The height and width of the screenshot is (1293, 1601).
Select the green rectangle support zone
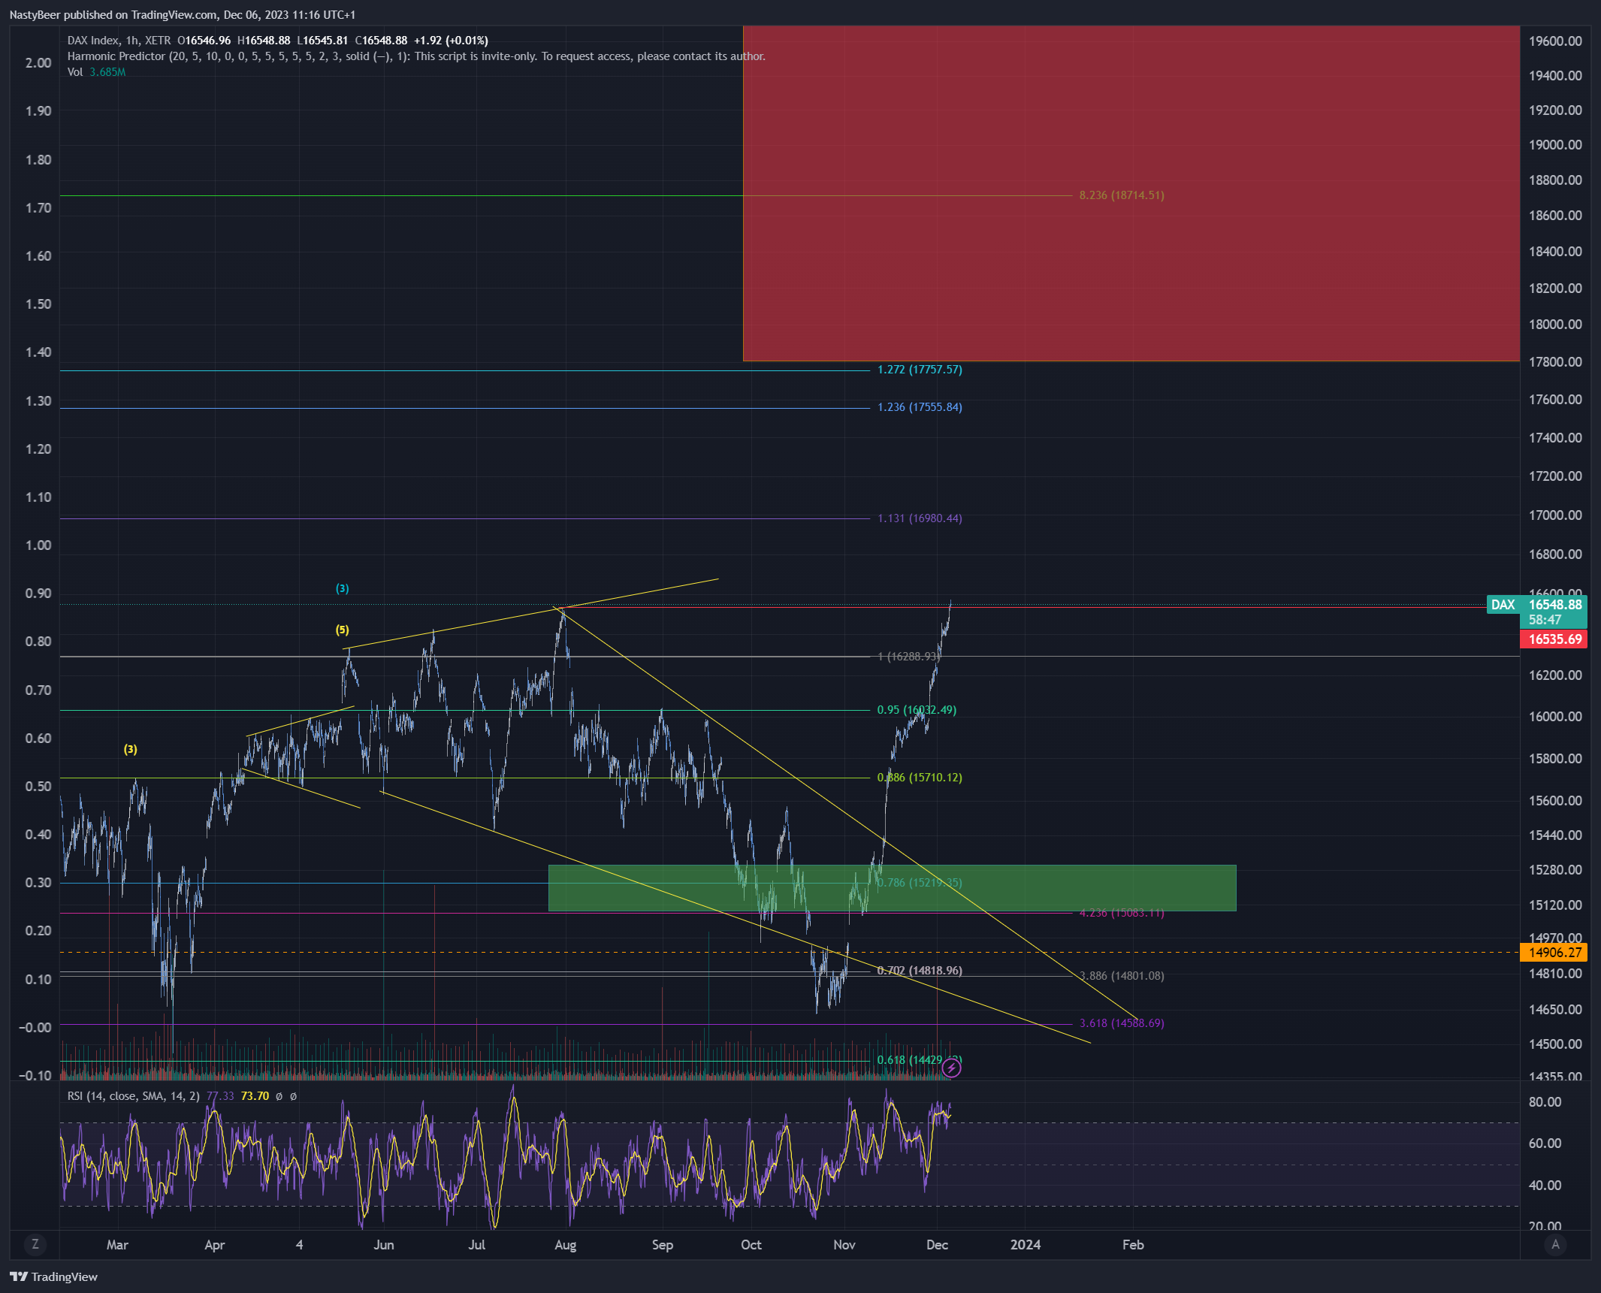pos(893,888)
